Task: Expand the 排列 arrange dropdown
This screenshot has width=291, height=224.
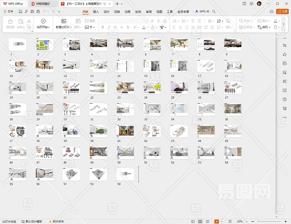Action: pos(266,27)
